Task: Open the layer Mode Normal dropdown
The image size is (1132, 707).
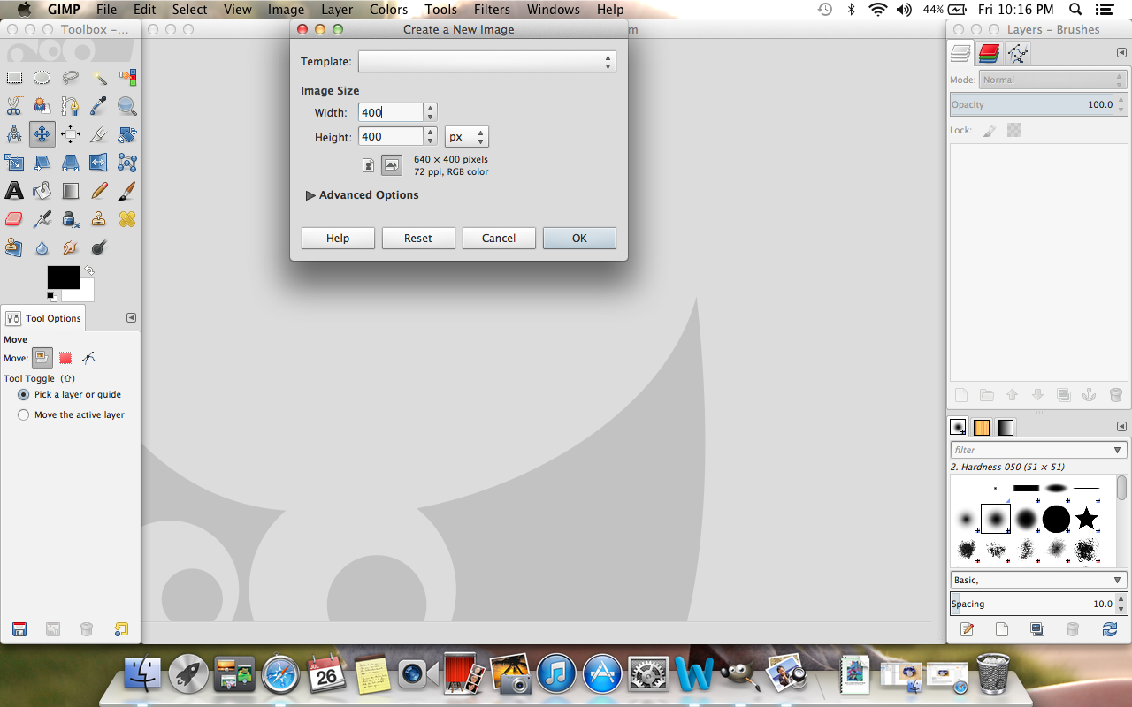Action: click(x=1053, y=80)
